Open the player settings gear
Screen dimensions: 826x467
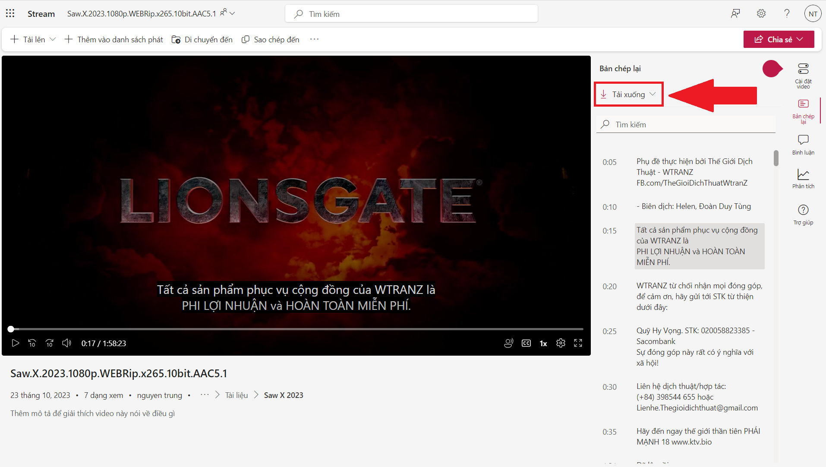tap(561, 343)
